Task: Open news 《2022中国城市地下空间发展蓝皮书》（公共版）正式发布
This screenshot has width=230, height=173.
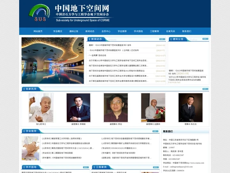Action: pyautogui.click(x=114, y=50)
